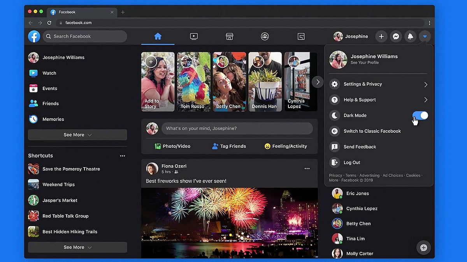Click the Facebook logo
Viewport: 467px width, 262px height.
pos(34,37)
